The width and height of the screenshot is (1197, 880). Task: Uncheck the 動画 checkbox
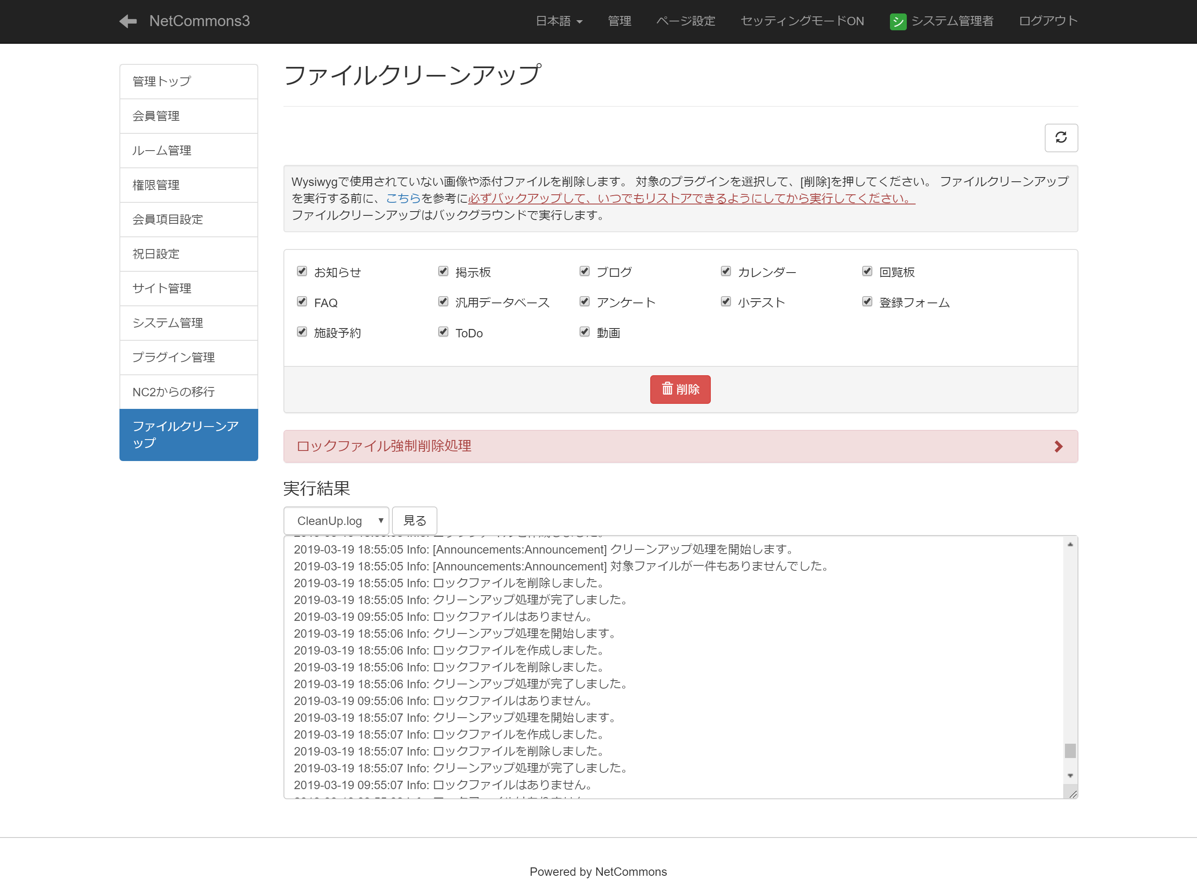(584, 332)
